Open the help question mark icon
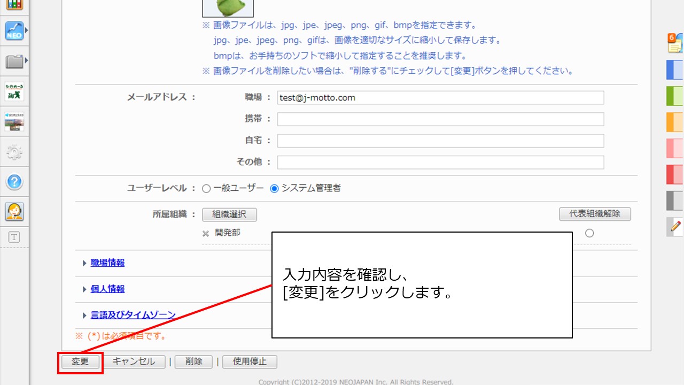The height and width of the screenshot is (385, 684). point(14,182)
